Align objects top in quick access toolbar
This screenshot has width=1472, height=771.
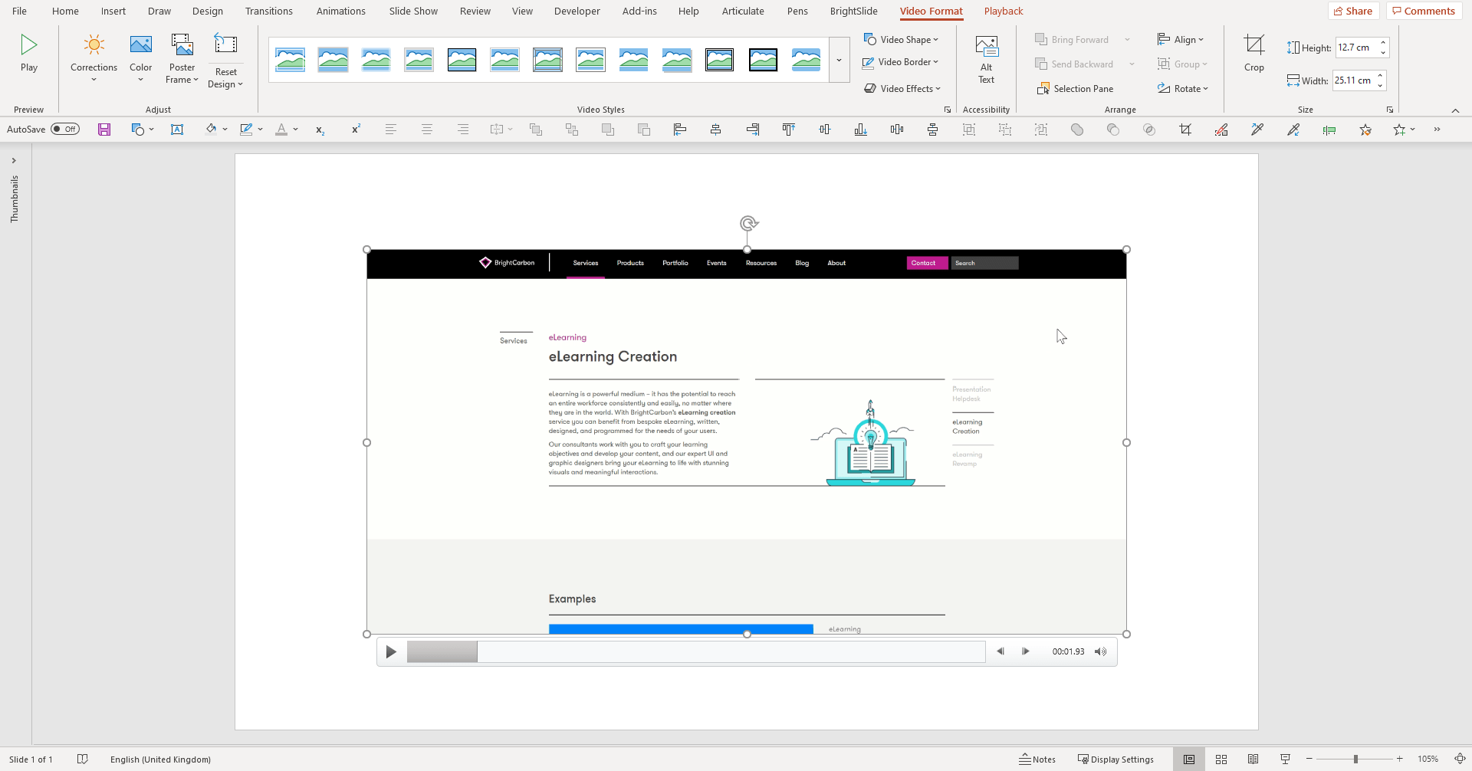pos(788,130)
